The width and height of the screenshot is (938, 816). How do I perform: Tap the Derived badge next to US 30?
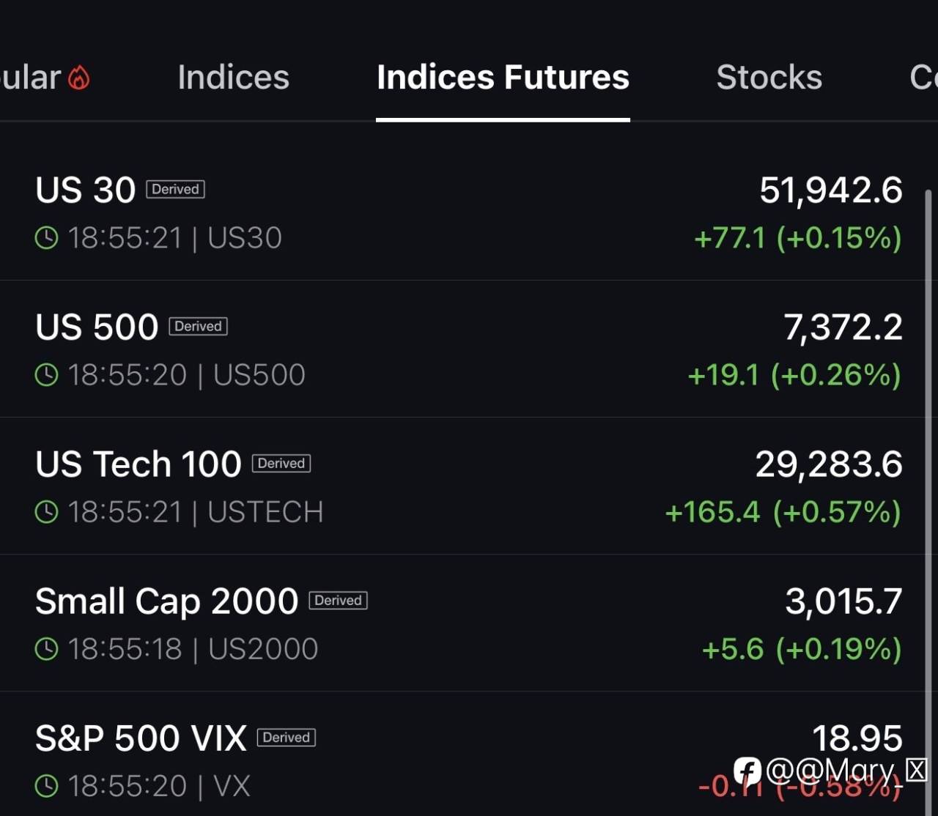[x=176, y=189]
